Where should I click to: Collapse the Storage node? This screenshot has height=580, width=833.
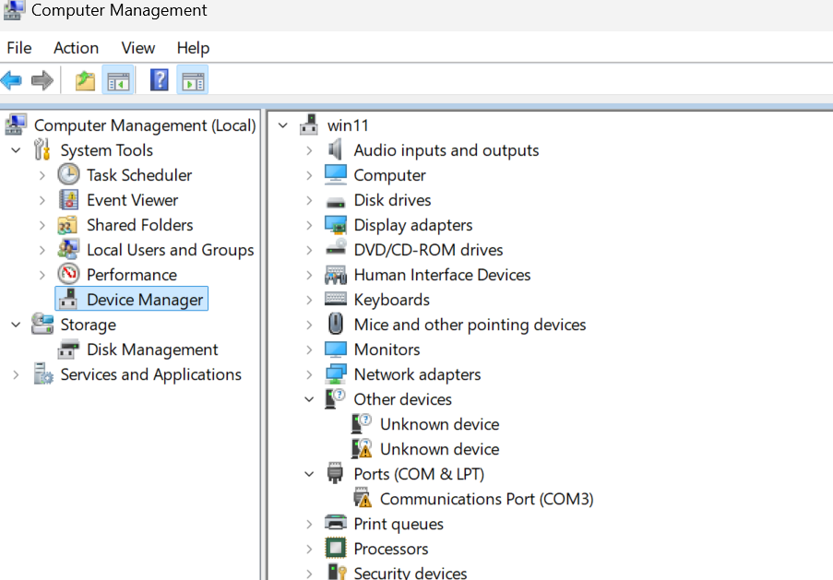click(x=16, y=325)
